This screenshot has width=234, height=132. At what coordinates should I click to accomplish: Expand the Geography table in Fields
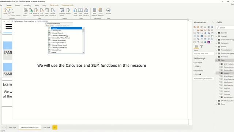(216, 43)
